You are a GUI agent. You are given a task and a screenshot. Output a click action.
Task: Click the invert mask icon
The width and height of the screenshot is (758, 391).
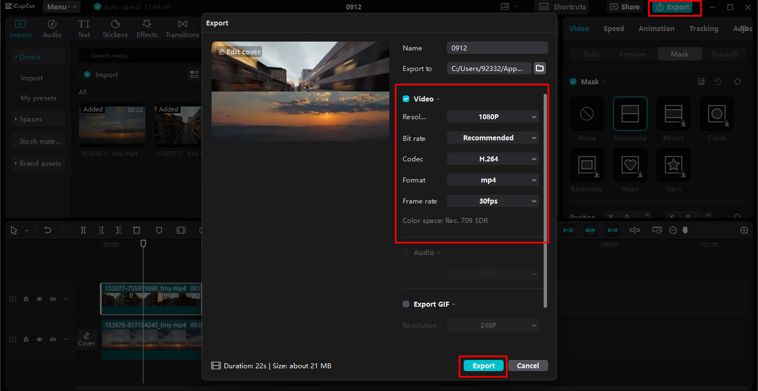point(701,82)
